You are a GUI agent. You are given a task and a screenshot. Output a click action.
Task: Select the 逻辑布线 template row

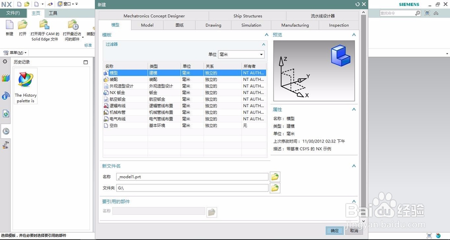tap(184, 106)
